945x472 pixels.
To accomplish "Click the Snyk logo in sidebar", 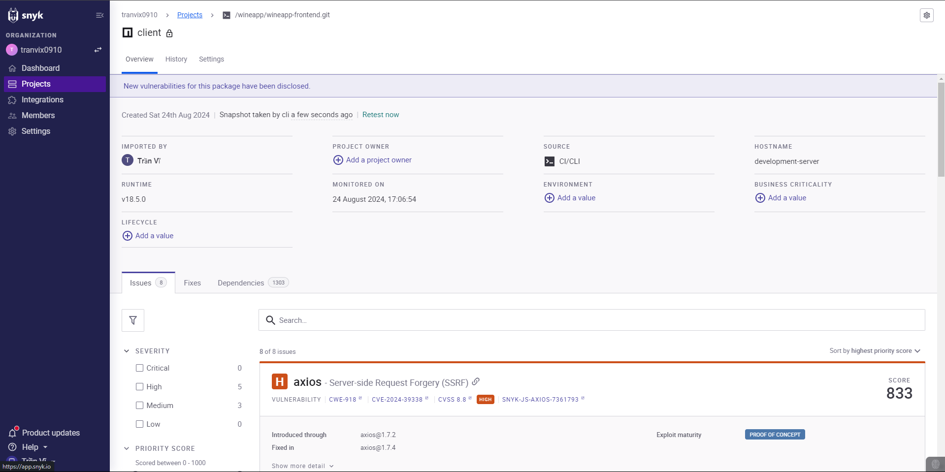I will click(x=26, y=15).
